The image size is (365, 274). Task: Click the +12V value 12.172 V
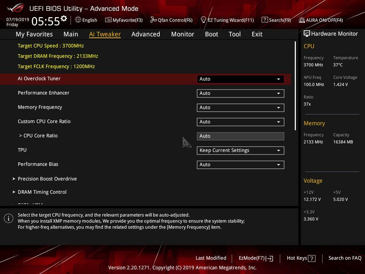(x=312, y=199)
